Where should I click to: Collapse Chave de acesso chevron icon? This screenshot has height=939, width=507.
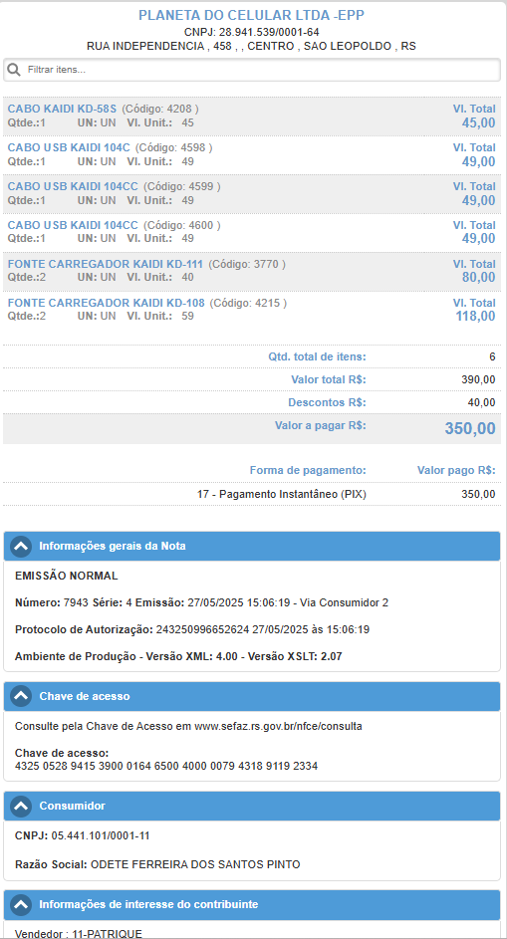pos(21,696)
